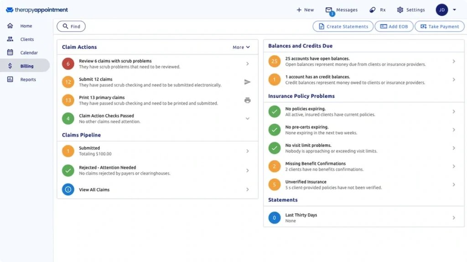The height and width of the screenshot is (262, 467).
Task: Click the Take Payment button
Action: (439, 26)
